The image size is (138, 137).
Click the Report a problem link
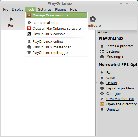click(120, 88)
